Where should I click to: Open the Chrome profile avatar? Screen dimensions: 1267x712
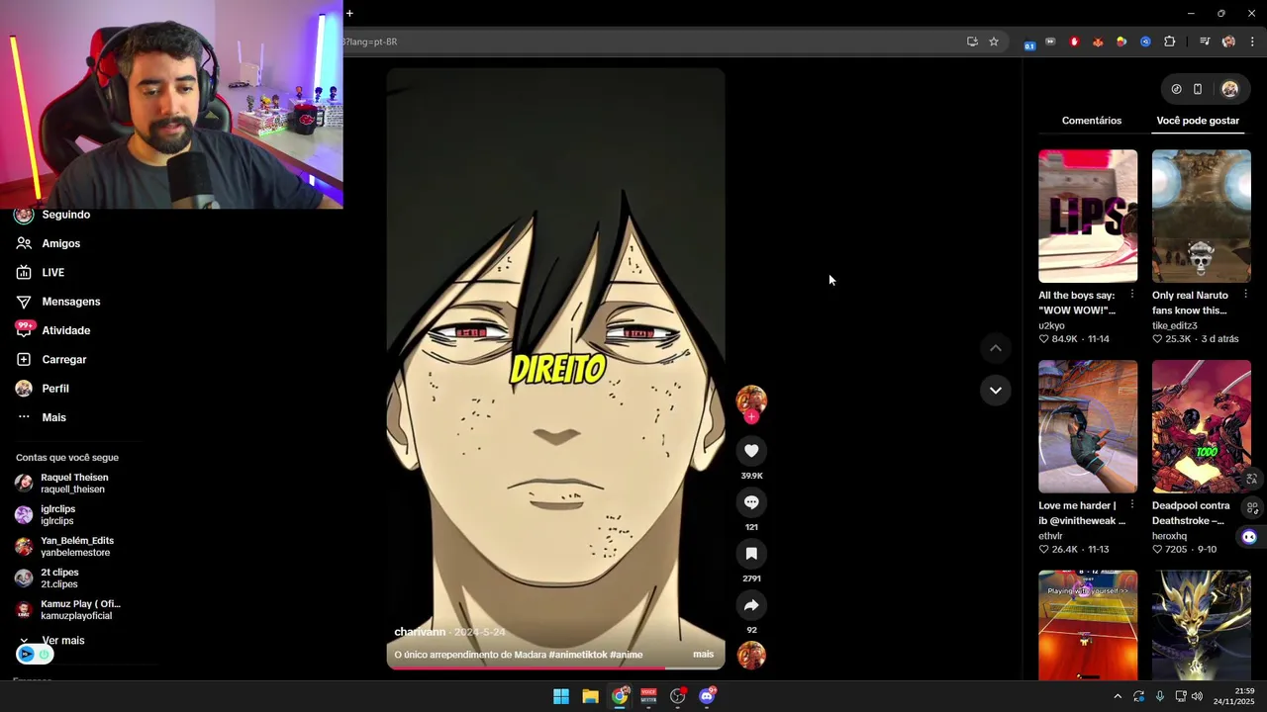(x=1228, y=42)
